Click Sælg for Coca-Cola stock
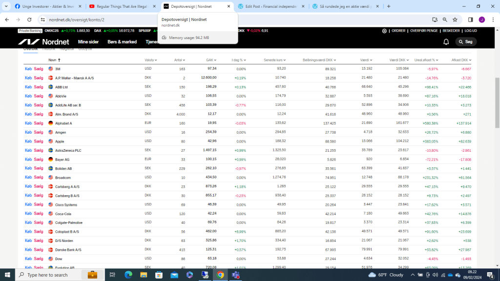The image size is (500, 281). 39,214
